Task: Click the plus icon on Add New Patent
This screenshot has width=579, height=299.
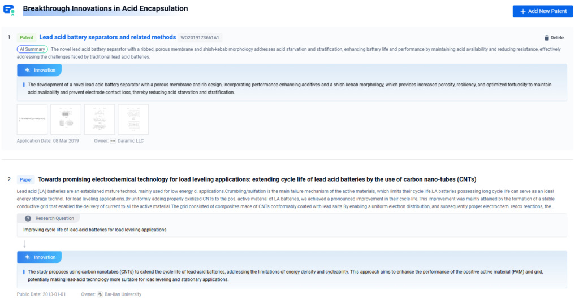Action: [522, 11]
